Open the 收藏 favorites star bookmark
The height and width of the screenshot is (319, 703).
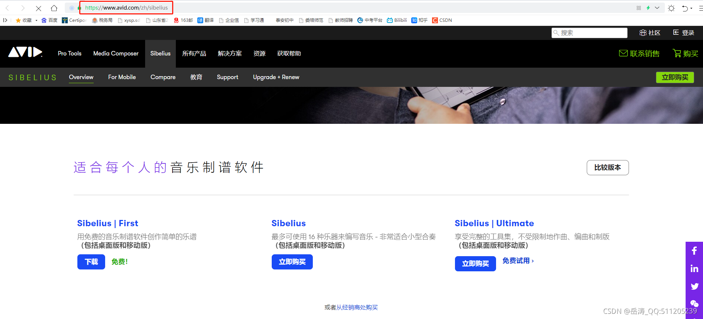[24, 20]
